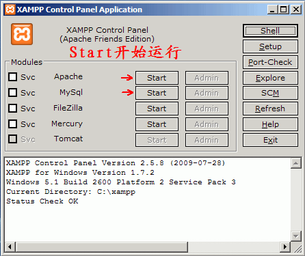This screenshot has width=305, height=256.
Task: Click the greyed Tomcat Start button
Action: 157,140
